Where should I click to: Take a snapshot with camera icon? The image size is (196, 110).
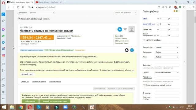pos(159,7)
